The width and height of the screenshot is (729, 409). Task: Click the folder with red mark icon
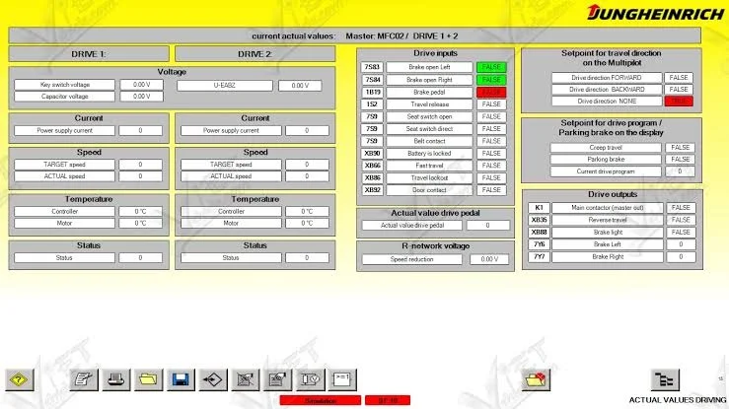(536, 379)
